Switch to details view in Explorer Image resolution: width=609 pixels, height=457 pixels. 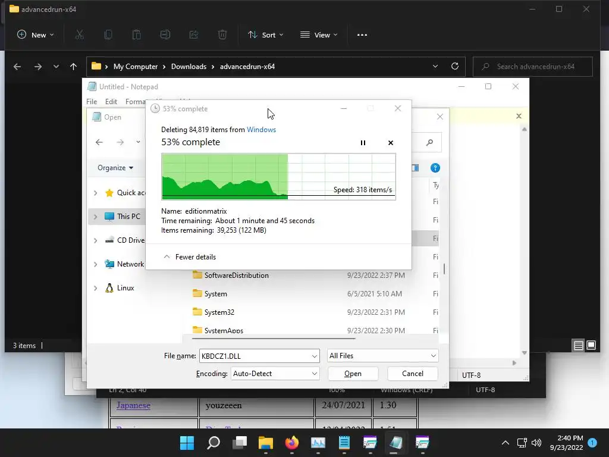(578, 345)
